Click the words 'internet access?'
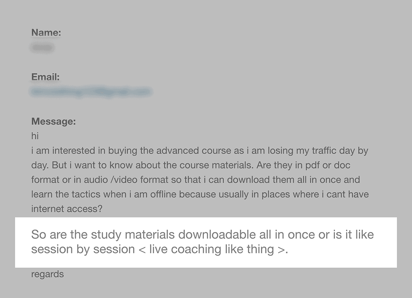 pos(67,209)
